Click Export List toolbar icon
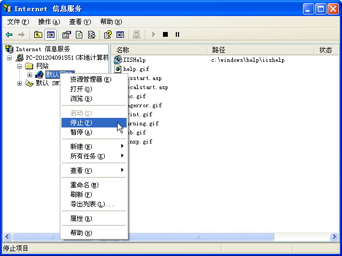Image resolution: width=342 pixels, height=256 pixels. [x=91, y=35]
